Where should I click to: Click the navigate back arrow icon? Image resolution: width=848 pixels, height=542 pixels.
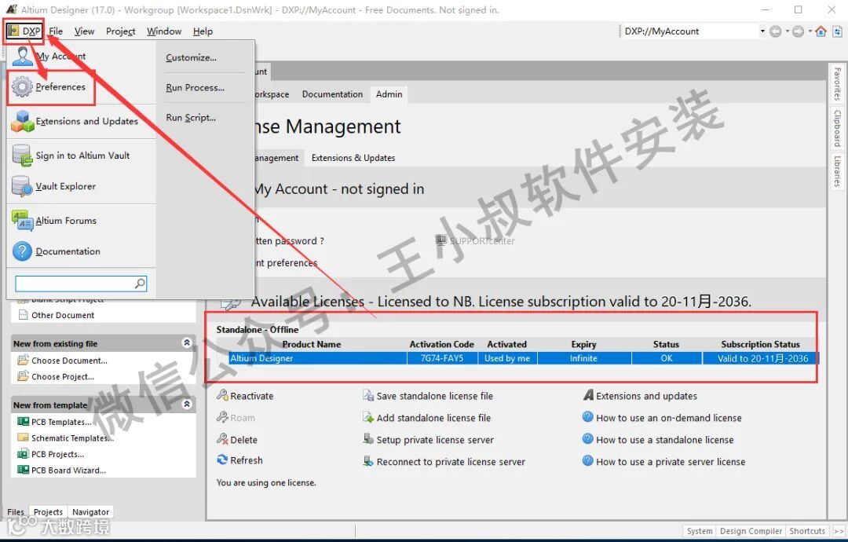click(x=776, y=32)
